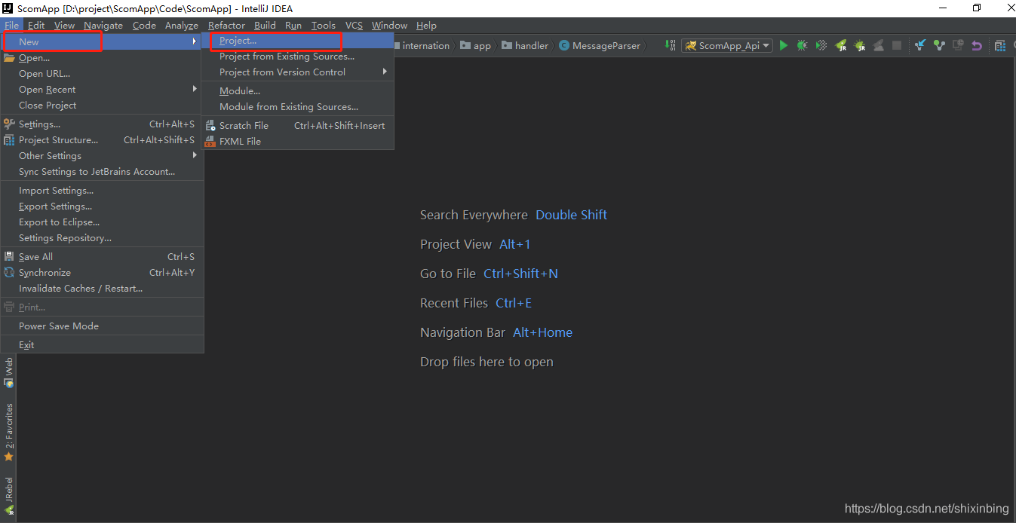Image resolution: width=1016 pixels, height=523 pixels.
Task: Revert changes with the purple undo arrow
Action: [977, 45]
